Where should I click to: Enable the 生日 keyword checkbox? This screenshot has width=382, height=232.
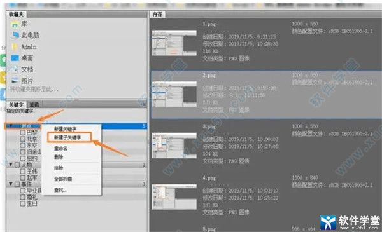(23, 203)
